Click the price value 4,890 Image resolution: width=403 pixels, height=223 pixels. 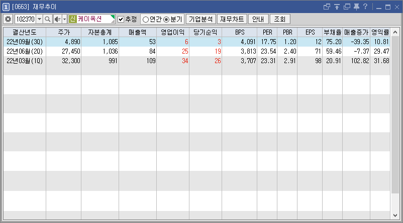coord(72,42)
